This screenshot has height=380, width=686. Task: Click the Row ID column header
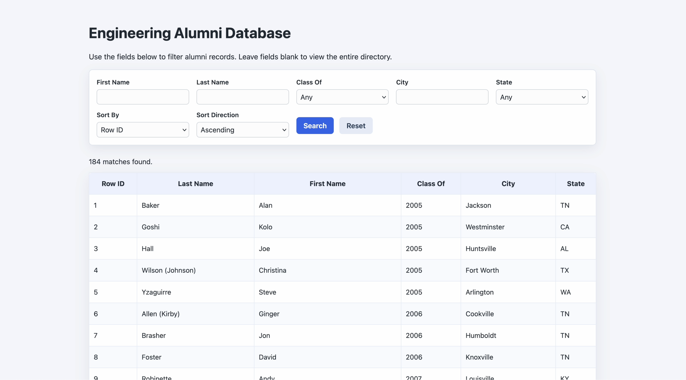[x=113, y=184]
